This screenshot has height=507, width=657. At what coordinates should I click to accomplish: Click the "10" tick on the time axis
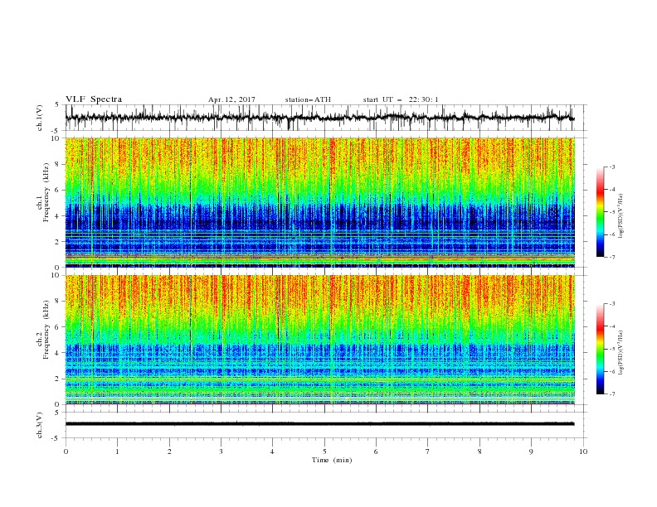tap(583, 451)
